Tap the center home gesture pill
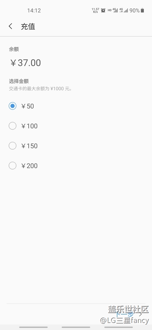 click(x=76, y=327)
